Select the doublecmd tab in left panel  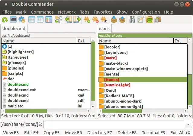pos(14,29)
